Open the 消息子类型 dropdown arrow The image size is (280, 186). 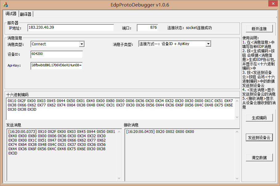coord(208,44)
